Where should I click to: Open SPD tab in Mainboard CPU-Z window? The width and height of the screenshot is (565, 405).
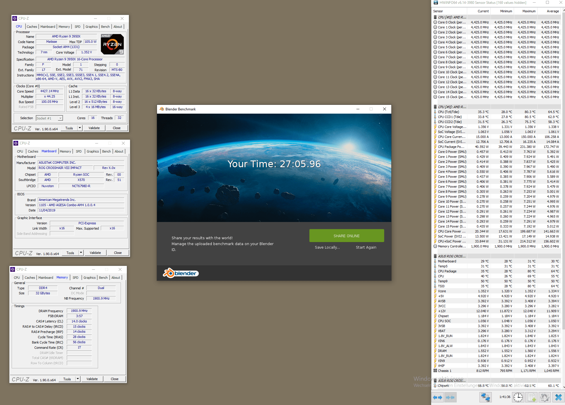(x=78, y=151)
